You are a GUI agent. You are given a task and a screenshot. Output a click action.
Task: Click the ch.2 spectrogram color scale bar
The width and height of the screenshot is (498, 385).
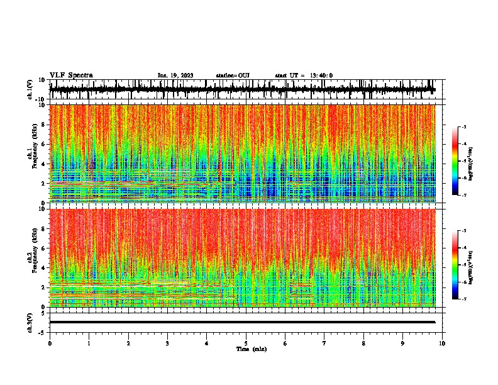coord(455,265)
